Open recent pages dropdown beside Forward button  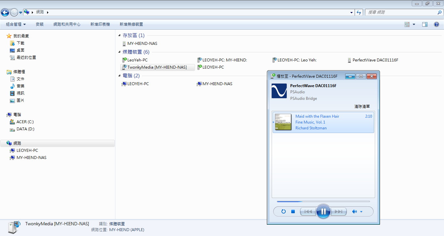(x=21, y=13)
